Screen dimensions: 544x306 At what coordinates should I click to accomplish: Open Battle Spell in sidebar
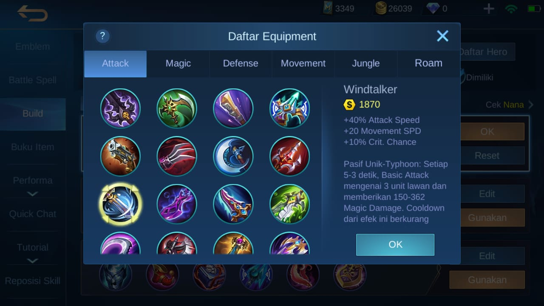click(32, 80)
